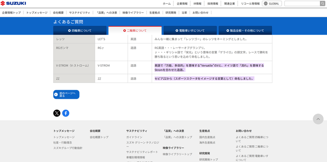This screenshot has width=327, height=162.
Task: Open footer link 「品質」への決意トップ
Action: (x=177, y=137)
